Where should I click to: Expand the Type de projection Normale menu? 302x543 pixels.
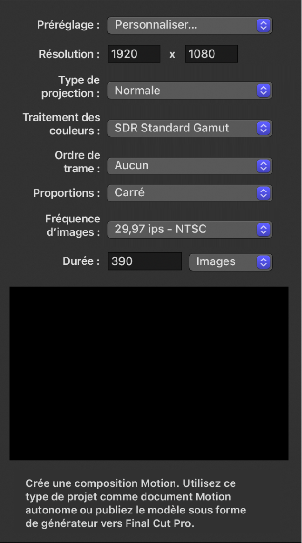click(x=189, y=90)
